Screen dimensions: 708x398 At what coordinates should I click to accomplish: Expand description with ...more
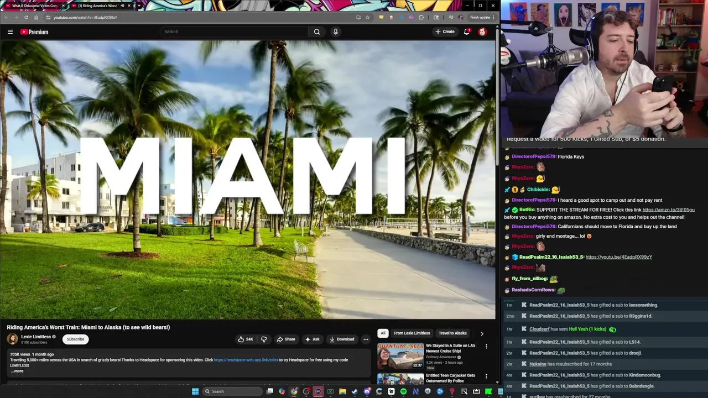(17, 371)
